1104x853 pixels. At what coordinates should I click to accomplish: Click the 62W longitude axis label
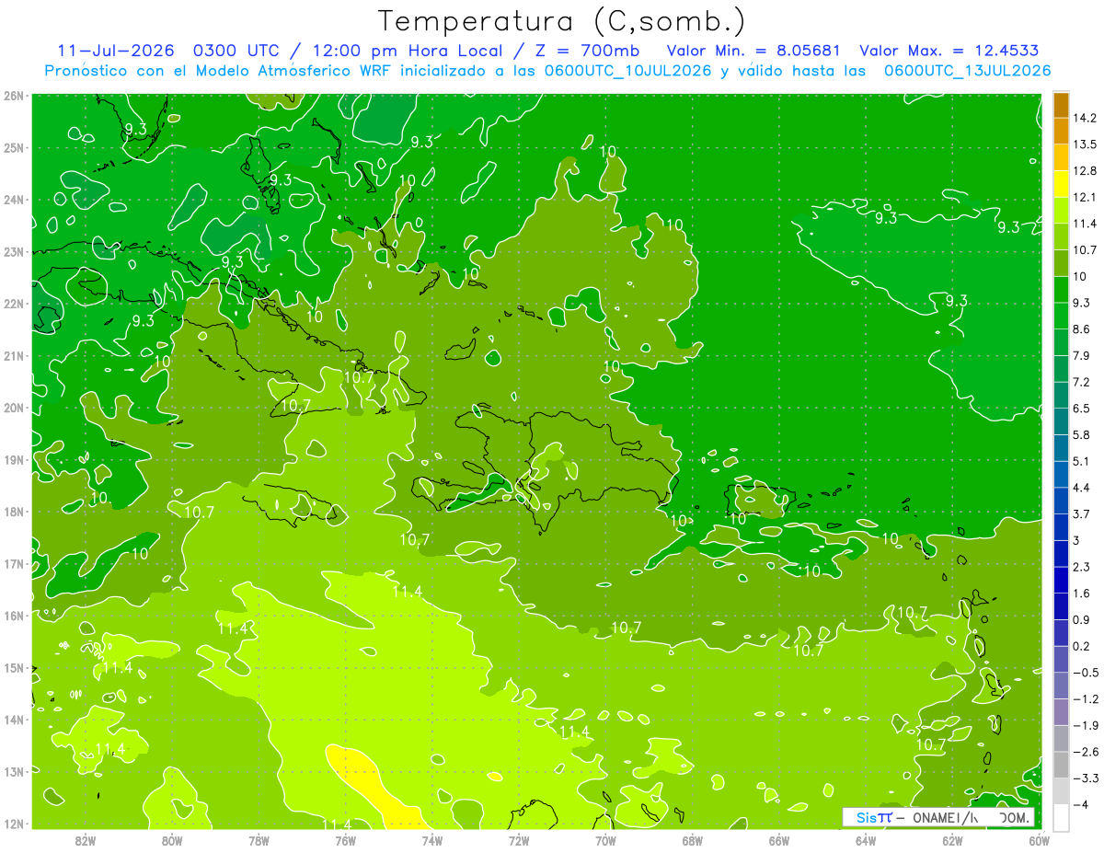coord(952,840)
